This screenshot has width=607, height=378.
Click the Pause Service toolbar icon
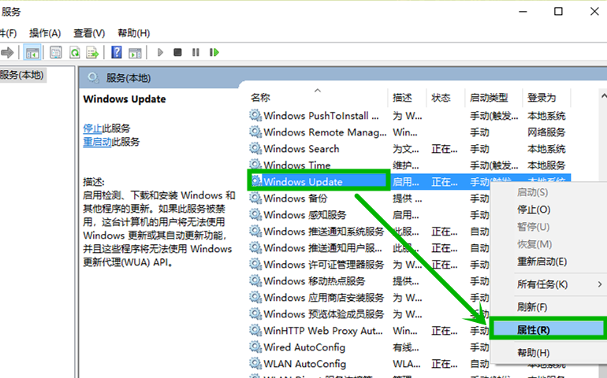[196, 52]
